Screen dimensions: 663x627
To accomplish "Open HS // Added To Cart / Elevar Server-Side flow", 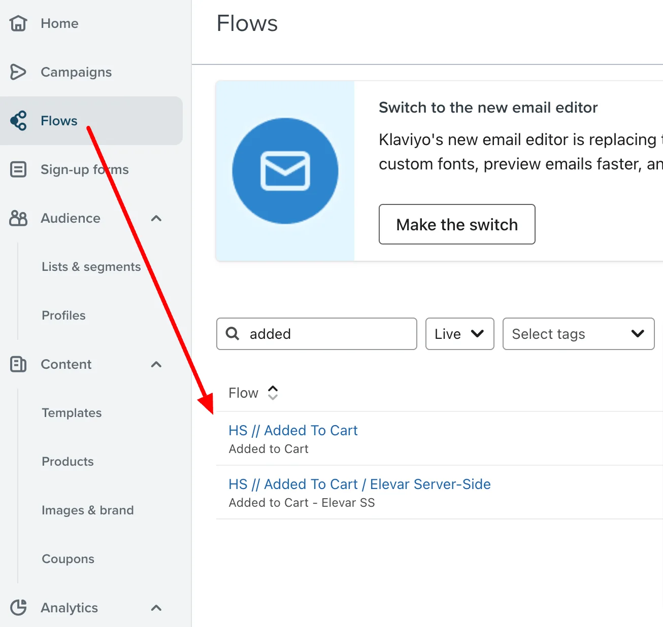I will coord(359,484).
